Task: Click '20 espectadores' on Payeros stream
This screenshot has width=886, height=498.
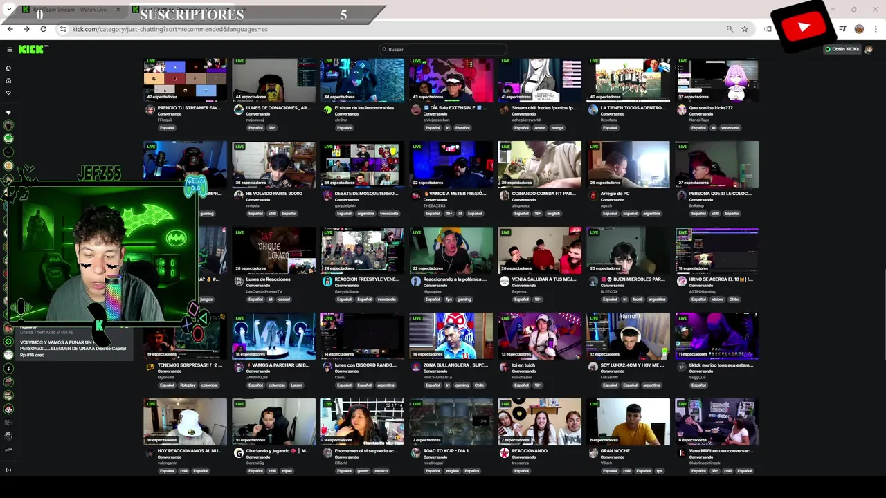Action: click(516, 268)
